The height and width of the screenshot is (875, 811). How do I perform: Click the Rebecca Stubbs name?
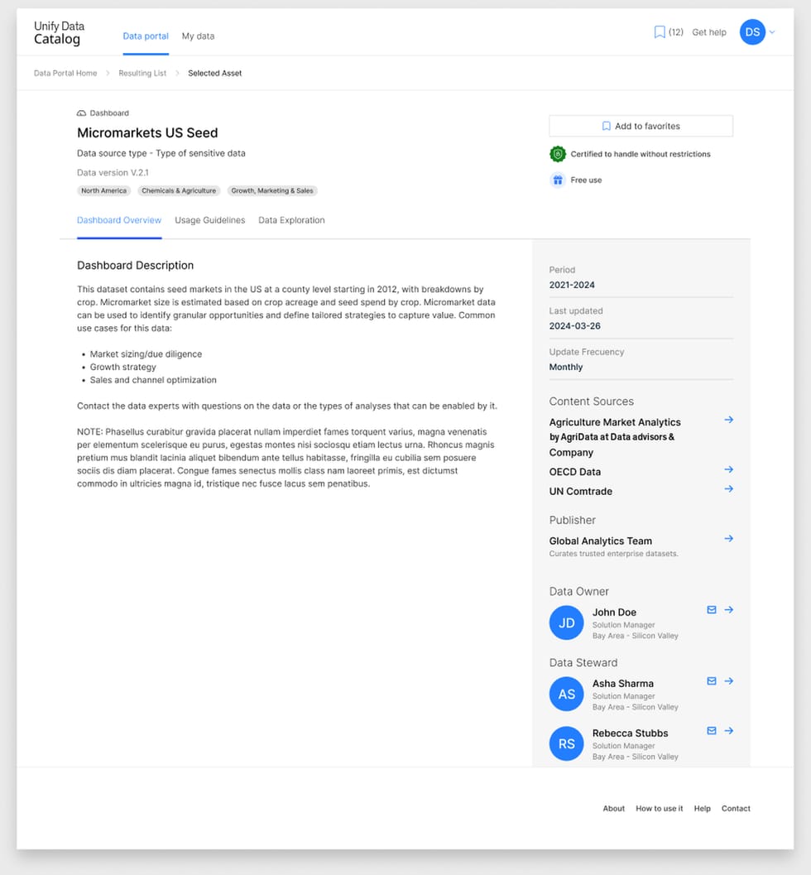tap(631, 733)
